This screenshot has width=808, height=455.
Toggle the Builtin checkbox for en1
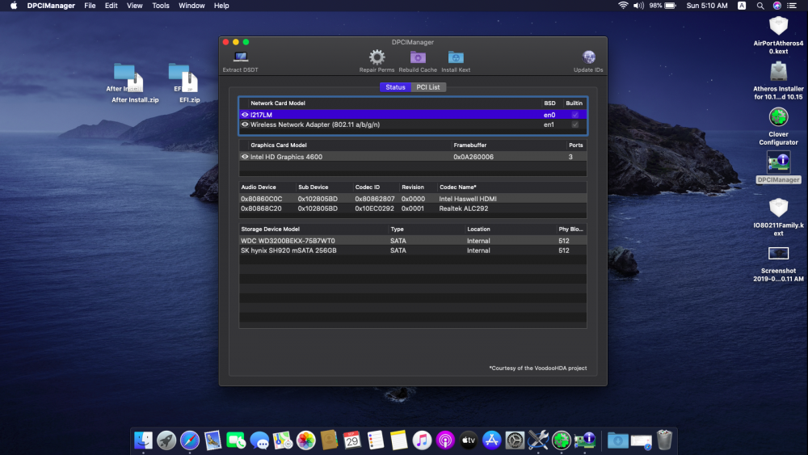coord(575,124)
